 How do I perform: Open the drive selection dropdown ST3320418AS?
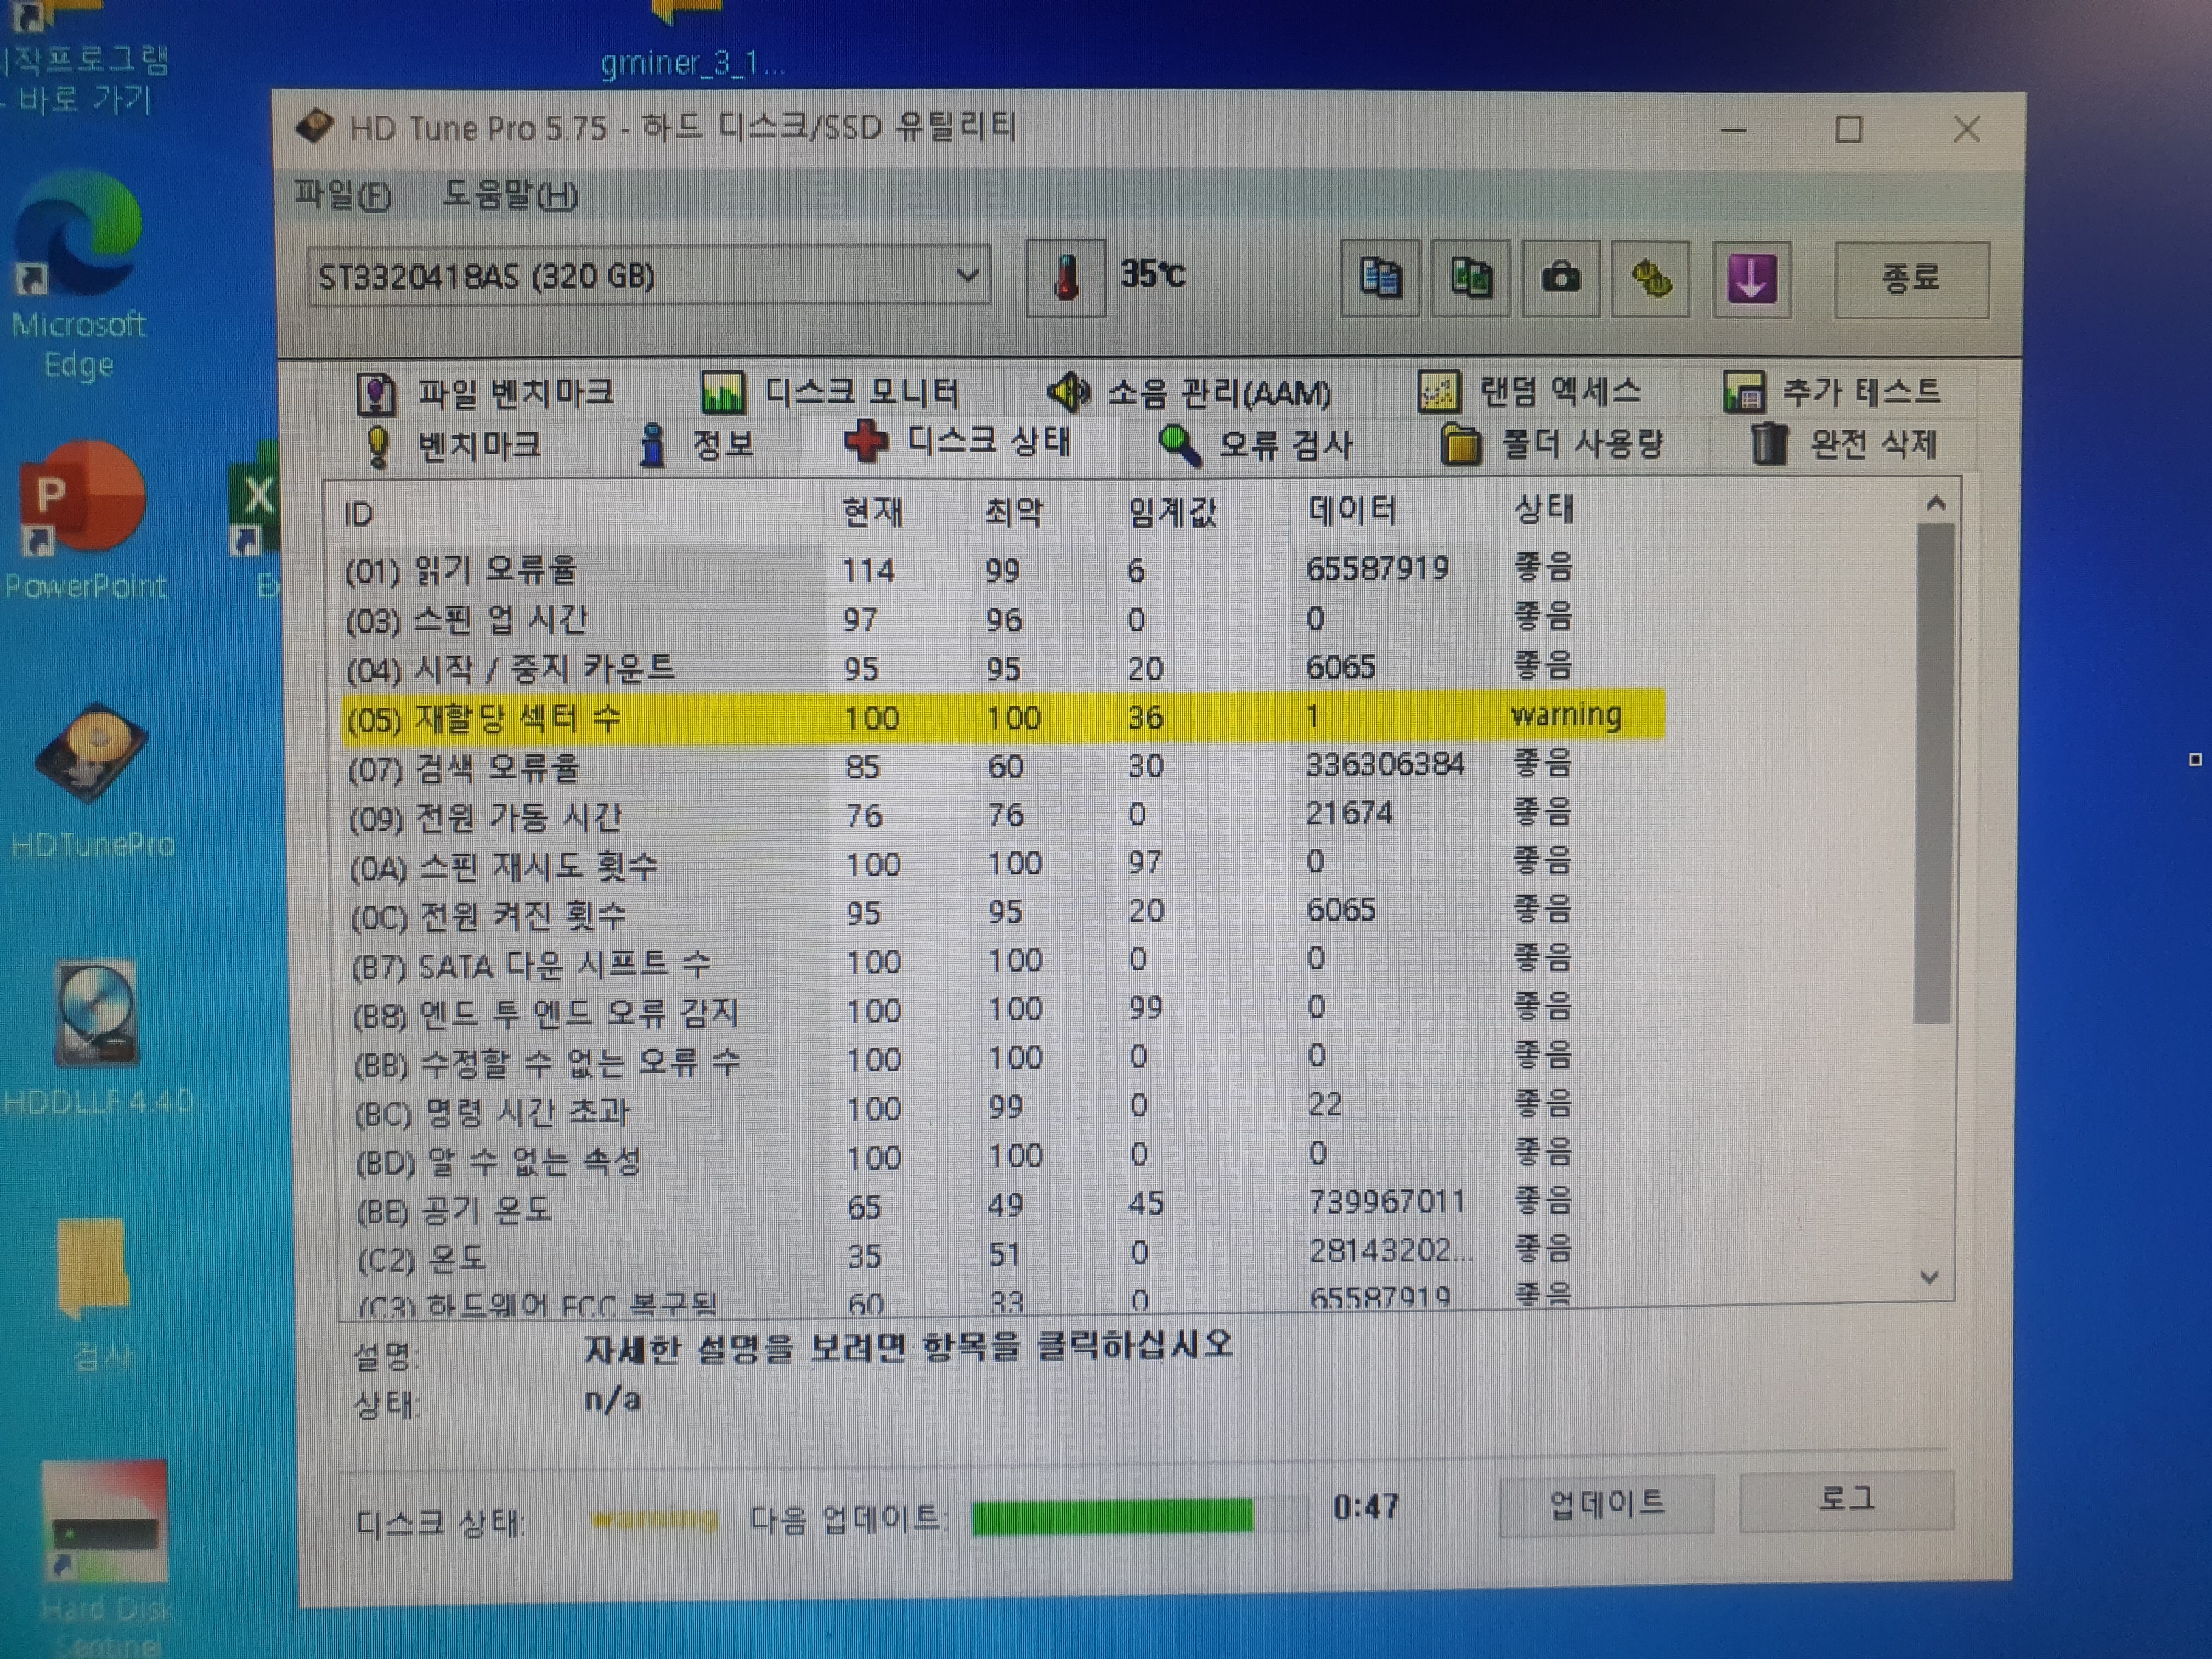[x=649, y=275]
